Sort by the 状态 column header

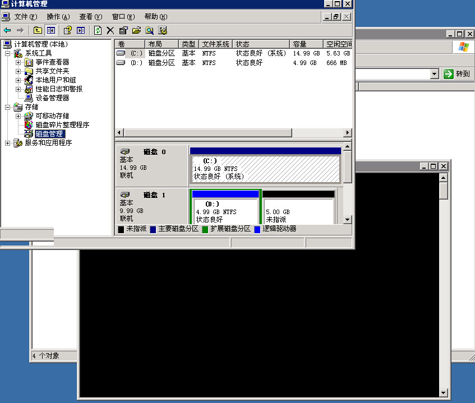[x=261, y=44]
